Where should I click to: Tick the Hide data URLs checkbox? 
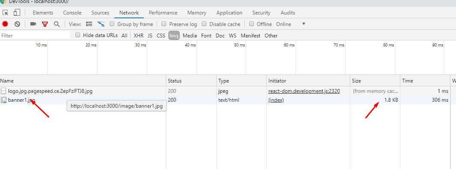pyautogui.click(x=77, y=35)
